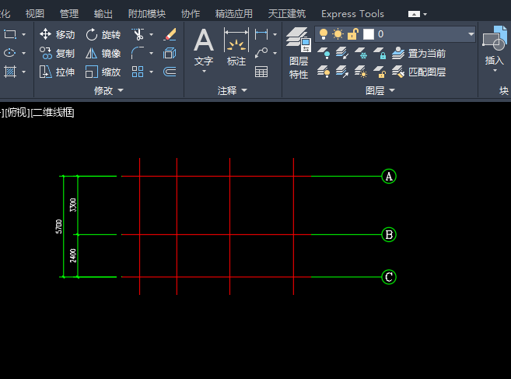The height and width of the screenshot is (379, 511).
Task: Toggle the lock icon for layer 0
Action: (352, 34)
